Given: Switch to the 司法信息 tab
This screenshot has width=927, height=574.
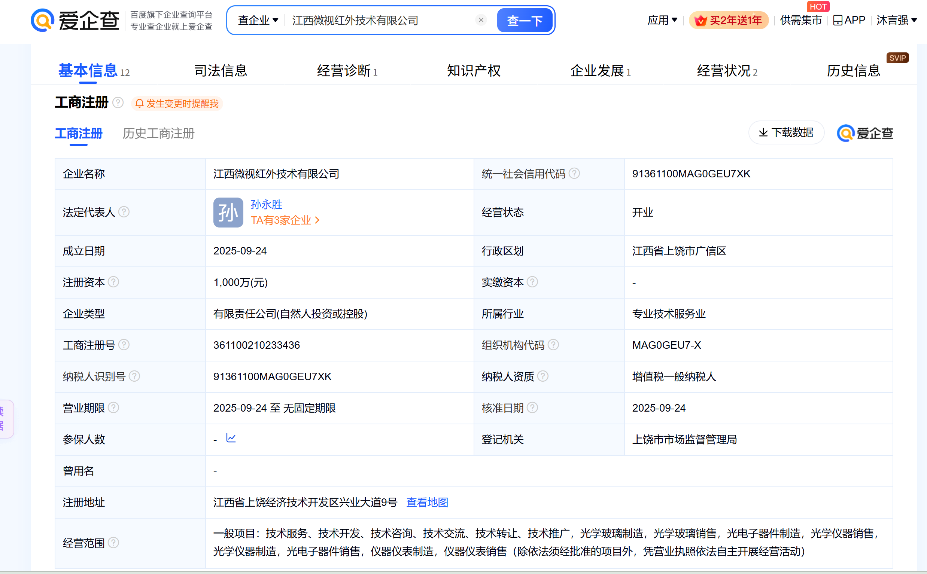Looking at the screenshot, I should (x=221, y=71).
